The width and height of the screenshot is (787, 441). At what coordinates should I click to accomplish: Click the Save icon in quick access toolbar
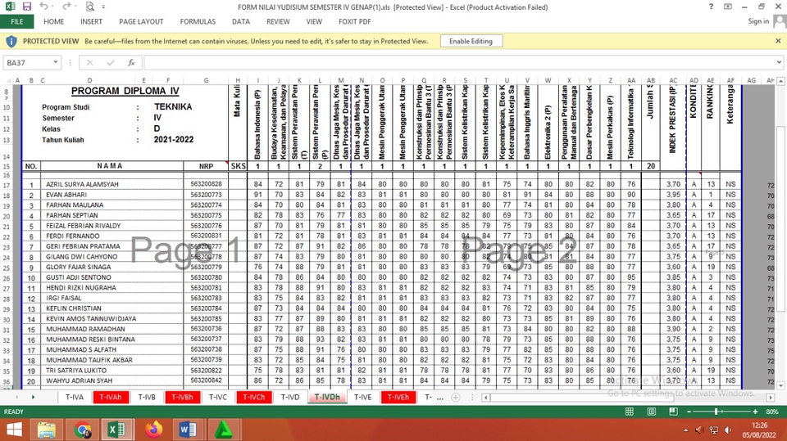tap(26, 7)
